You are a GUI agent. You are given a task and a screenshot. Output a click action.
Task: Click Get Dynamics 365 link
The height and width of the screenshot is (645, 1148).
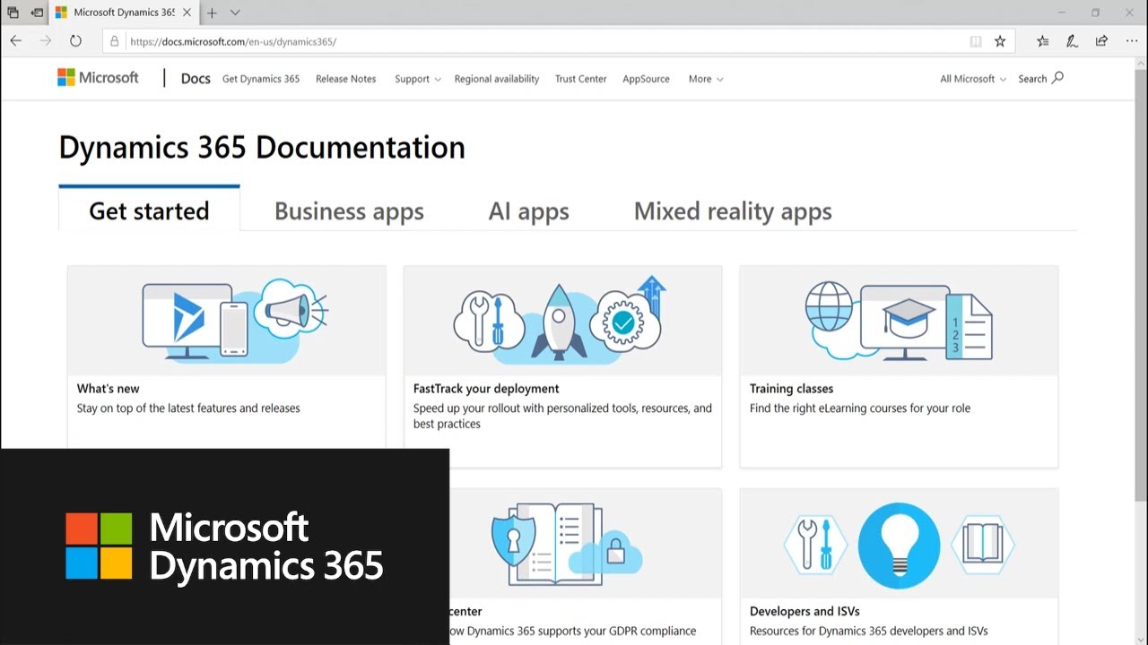pos(261,79)
